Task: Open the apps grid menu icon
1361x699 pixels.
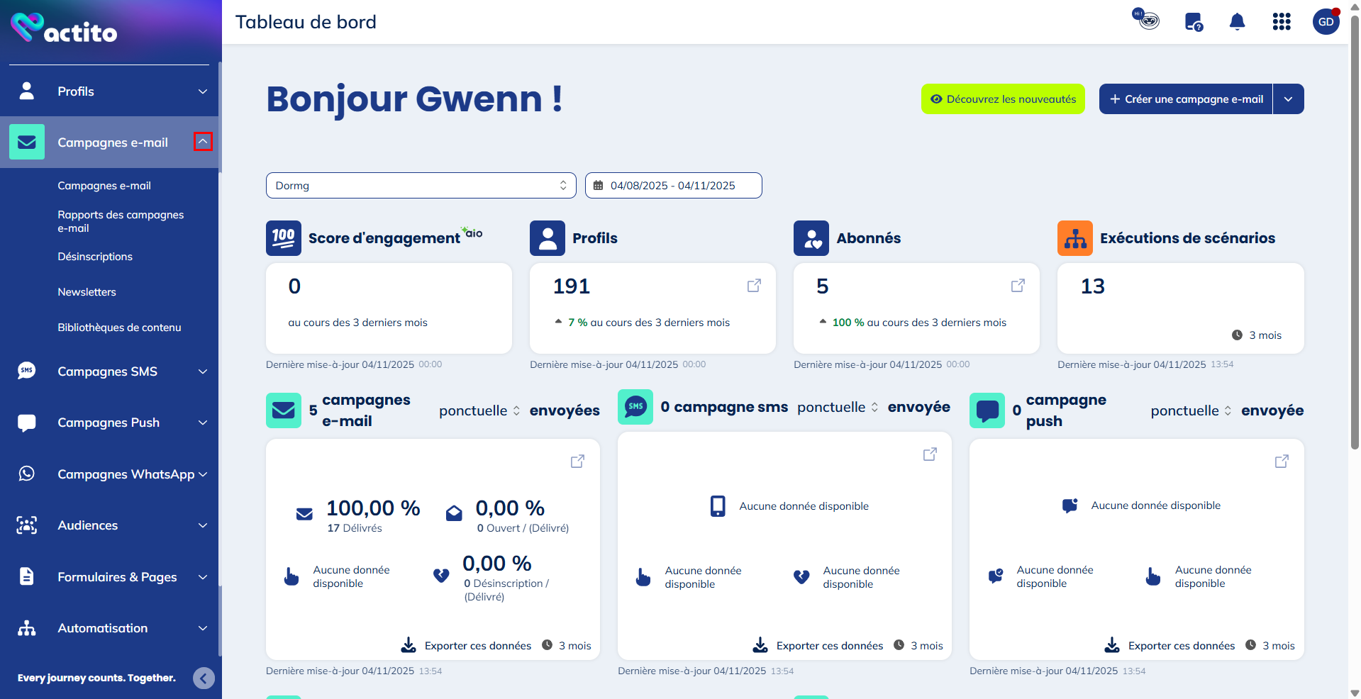Action: coord(1281,22)
